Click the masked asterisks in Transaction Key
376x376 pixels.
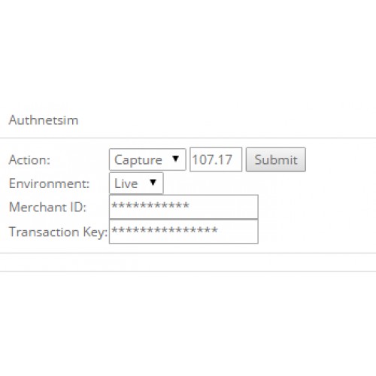point(165,230)
